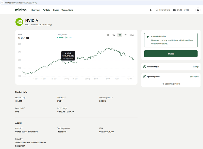Go to the Overview menu
Screen dimensions: 203x149
[36, 10]
